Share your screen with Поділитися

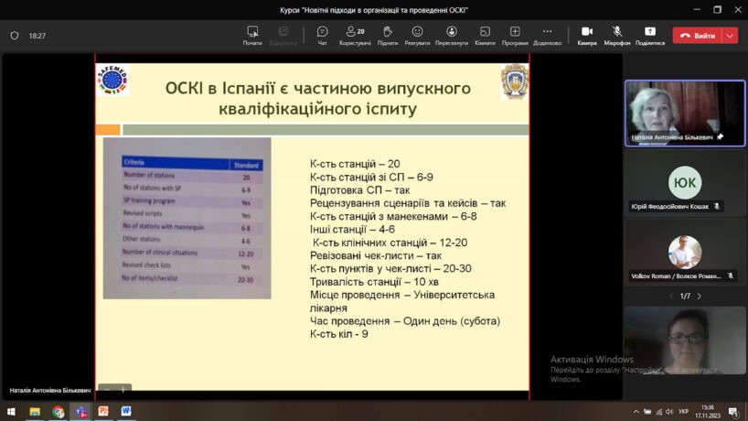tap(650, 35)
